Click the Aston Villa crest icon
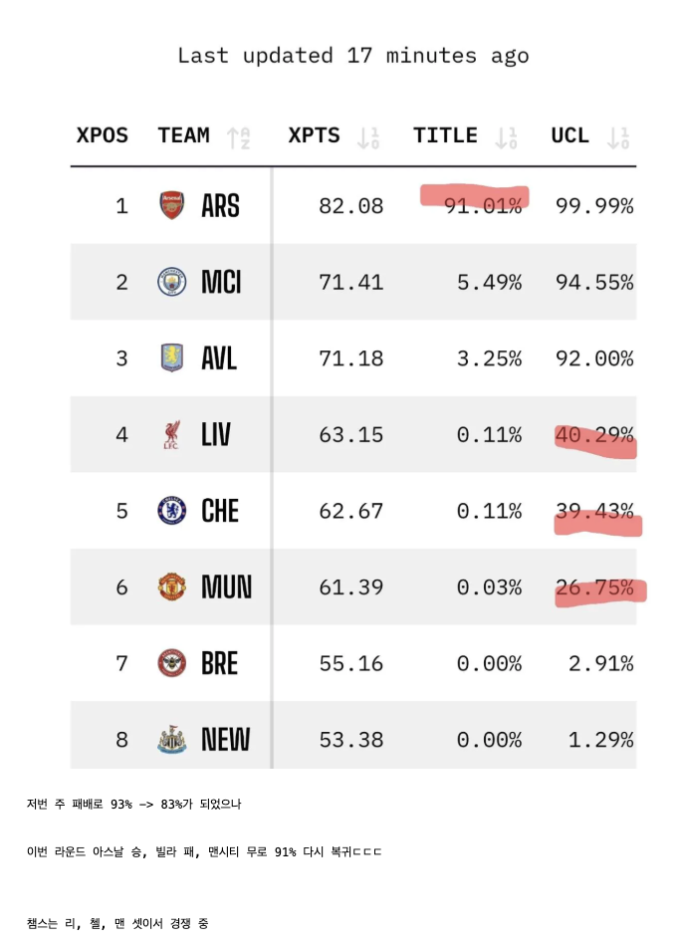The width and height of the screenshot is (679, 943). point(172,358)
